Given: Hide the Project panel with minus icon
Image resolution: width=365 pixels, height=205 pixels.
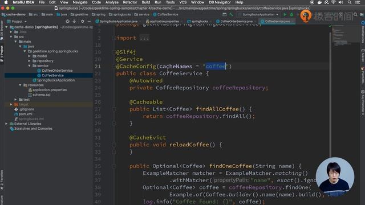Looking at the screenshot, I should [x=89, y=22].
